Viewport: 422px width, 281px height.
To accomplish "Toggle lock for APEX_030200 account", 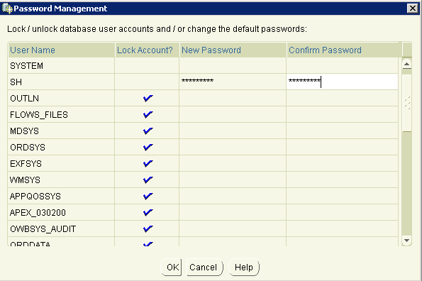I will 148,213.
